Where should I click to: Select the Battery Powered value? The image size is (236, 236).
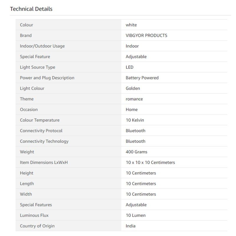[142, 78]
